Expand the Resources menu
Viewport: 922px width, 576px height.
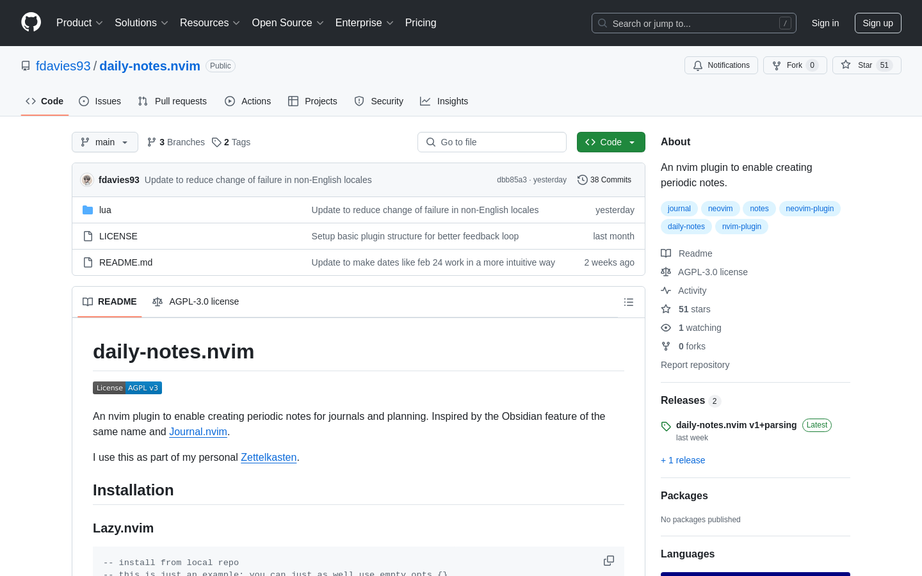pyautogui.click(x=210, y=23)
